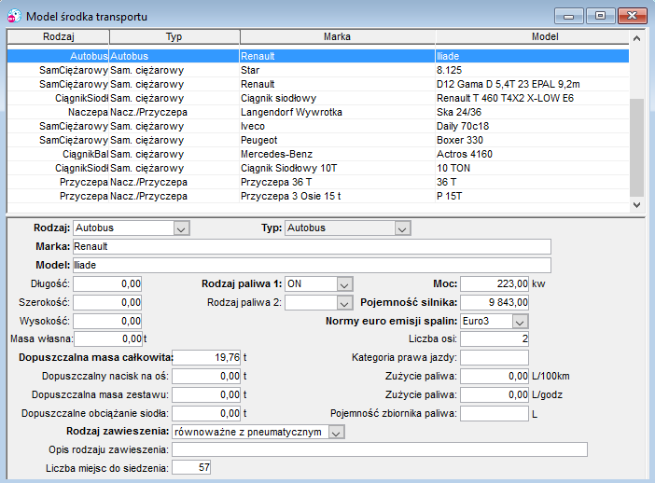Click the Wysokość input field
655x483 pixels.
(107, 321)
